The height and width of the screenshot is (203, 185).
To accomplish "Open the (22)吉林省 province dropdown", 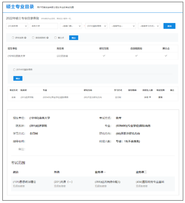I will pos(17,26).
